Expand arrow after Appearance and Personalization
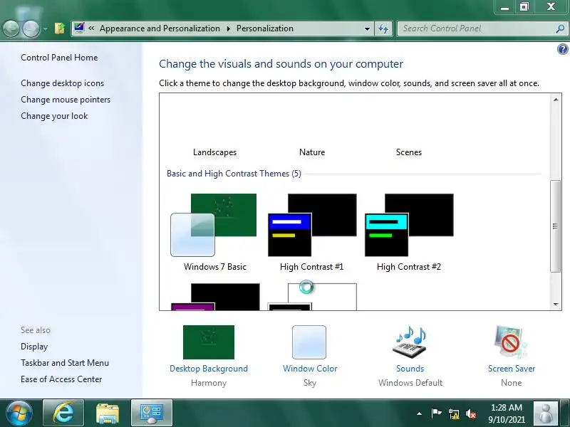570x427 pixels. click(229, 28)
